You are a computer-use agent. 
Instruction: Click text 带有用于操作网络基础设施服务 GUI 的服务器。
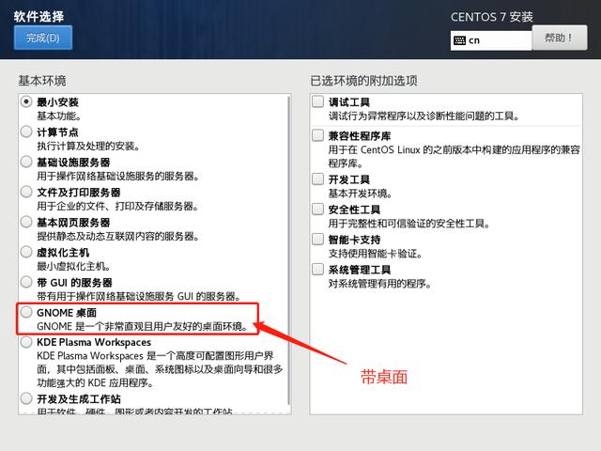click(139, 296)
